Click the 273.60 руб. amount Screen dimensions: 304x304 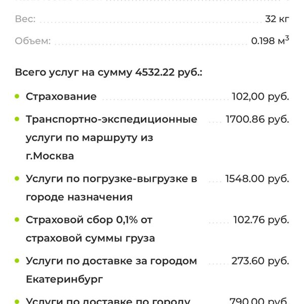pos(260,261)
